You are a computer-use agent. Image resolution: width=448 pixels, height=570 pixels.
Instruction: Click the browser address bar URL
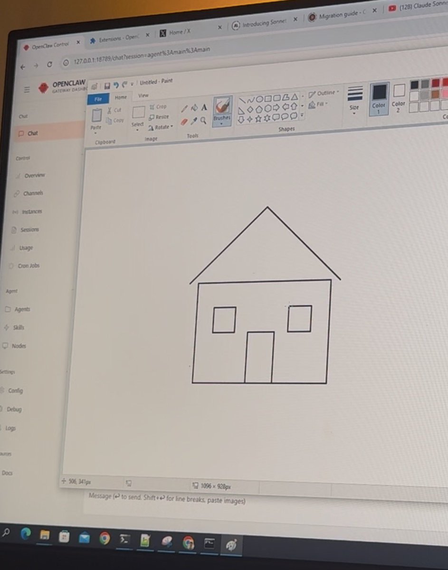[x=143, y=56]
